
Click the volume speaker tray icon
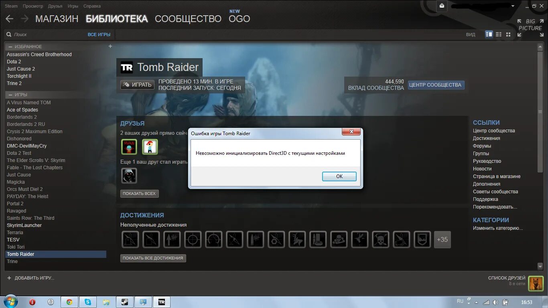point(496,302)
